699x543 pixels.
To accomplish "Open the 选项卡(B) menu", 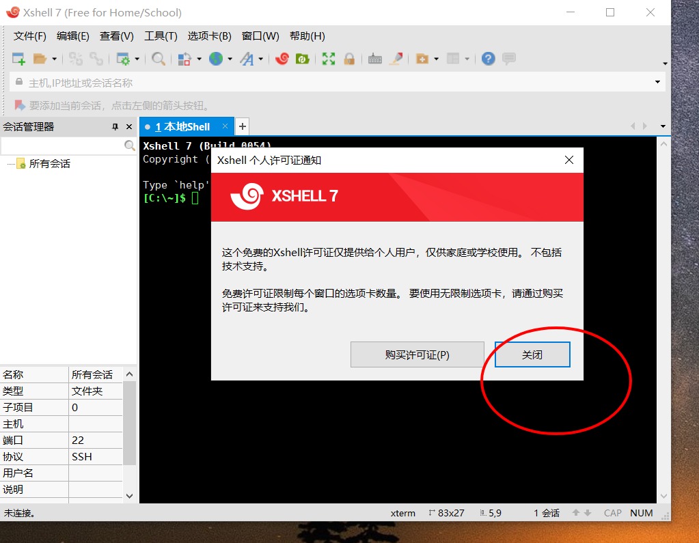I will click(209, 36).
